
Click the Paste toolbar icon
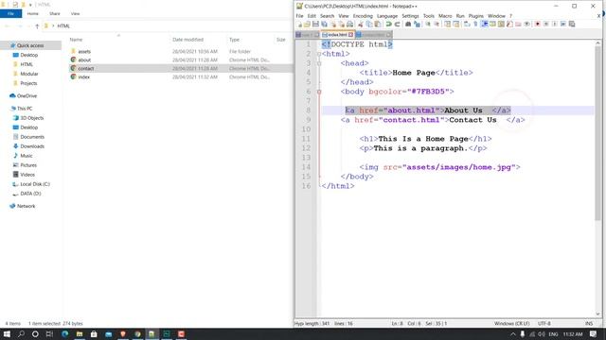(x=378, y=24)
